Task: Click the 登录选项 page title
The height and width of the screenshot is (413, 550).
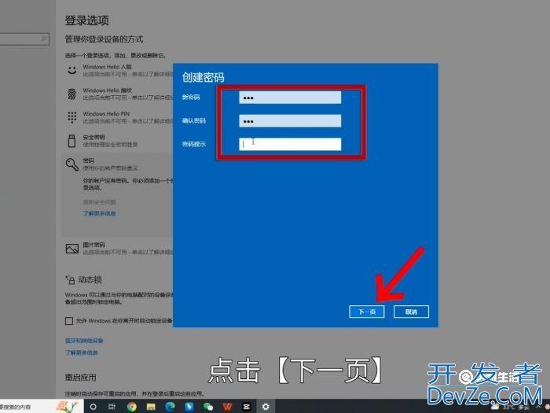Action: point(87,20)
